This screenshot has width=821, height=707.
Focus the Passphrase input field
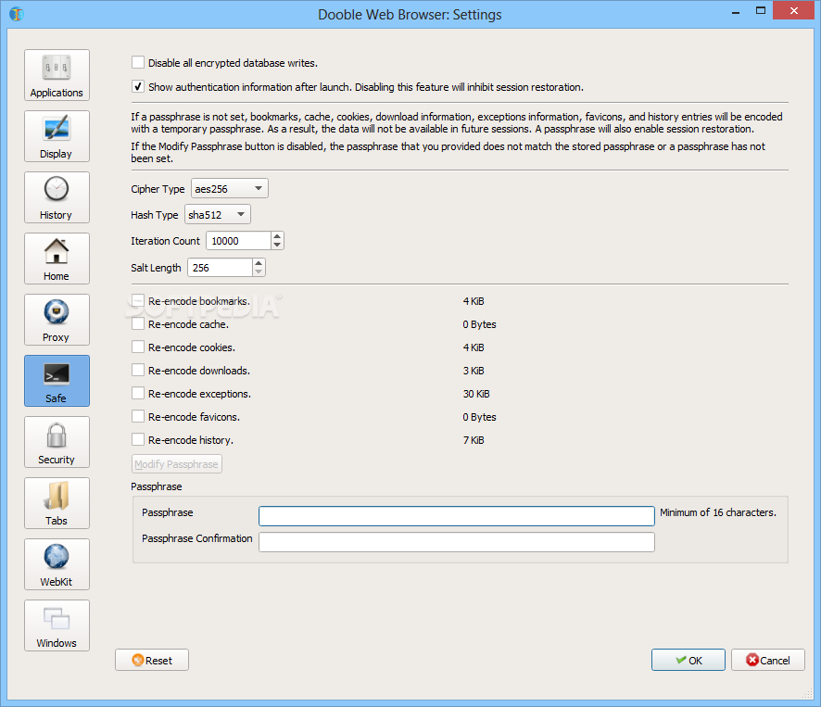(x=457, y=516)
